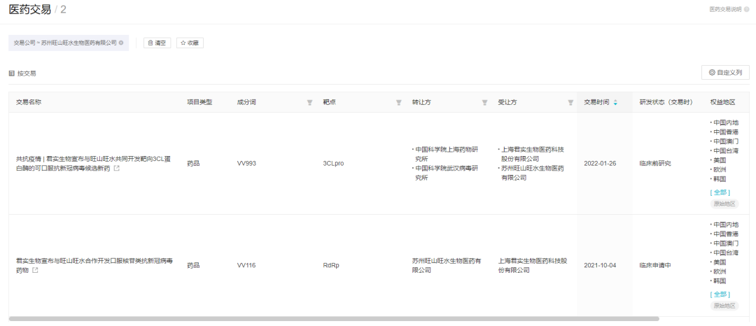Click the 3CLpro target cell
756x326 pixels.
(x=334, y=164)
